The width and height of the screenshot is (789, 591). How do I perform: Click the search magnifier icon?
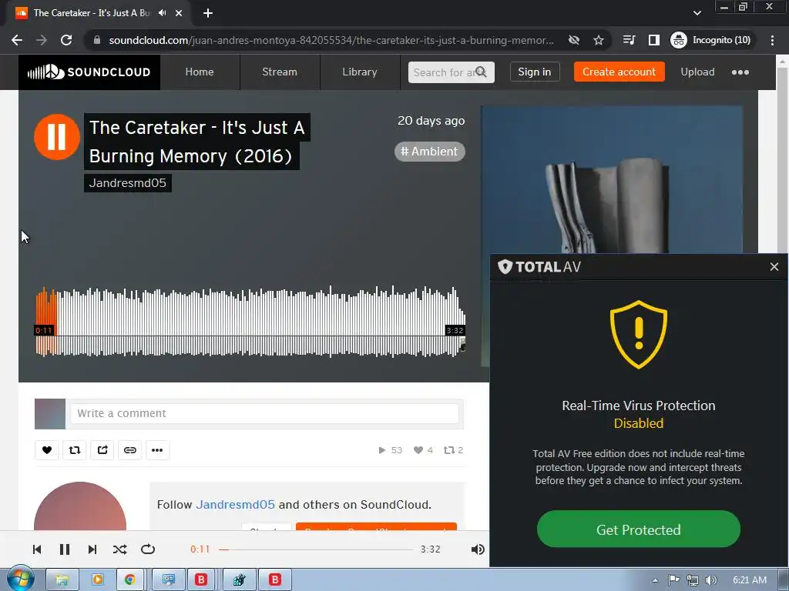[481, 72]
